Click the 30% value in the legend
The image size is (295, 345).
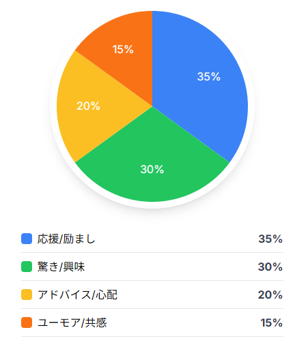[270, 267]
